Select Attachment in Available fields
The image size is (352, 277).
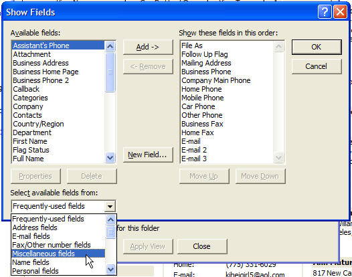(58, 54)
